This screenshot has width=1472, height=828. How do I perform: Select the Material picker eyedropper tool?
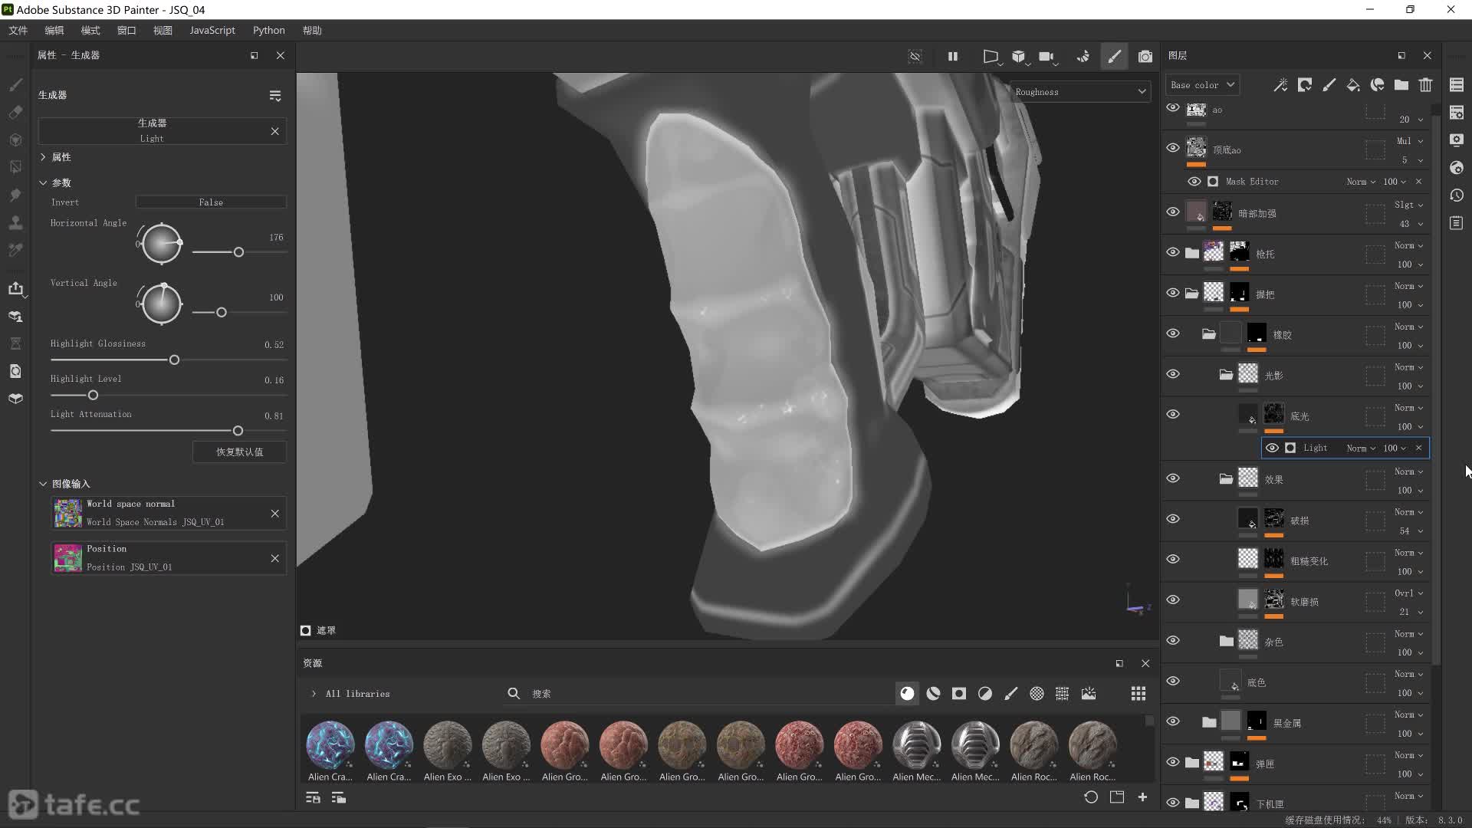(x=15, y=250)
